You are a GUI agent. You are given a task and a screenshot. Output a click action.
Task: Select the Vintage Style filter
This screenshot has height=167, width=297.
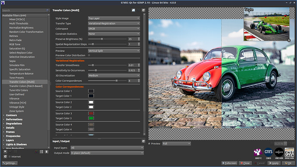click(x=17, y=107)
